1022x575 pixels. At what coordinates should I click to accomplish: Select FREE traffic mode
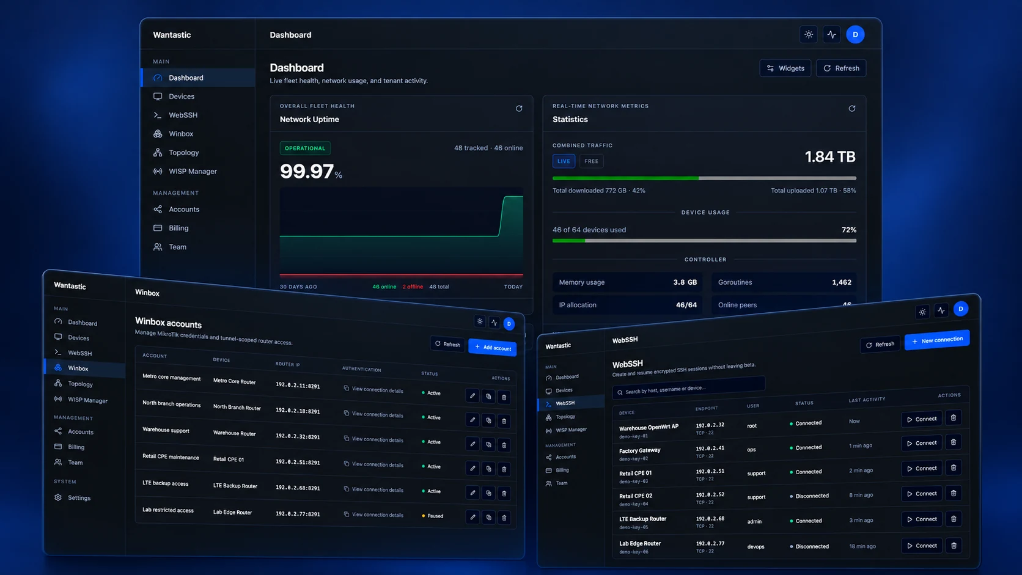pyautogui.click(x=591, y=161)
